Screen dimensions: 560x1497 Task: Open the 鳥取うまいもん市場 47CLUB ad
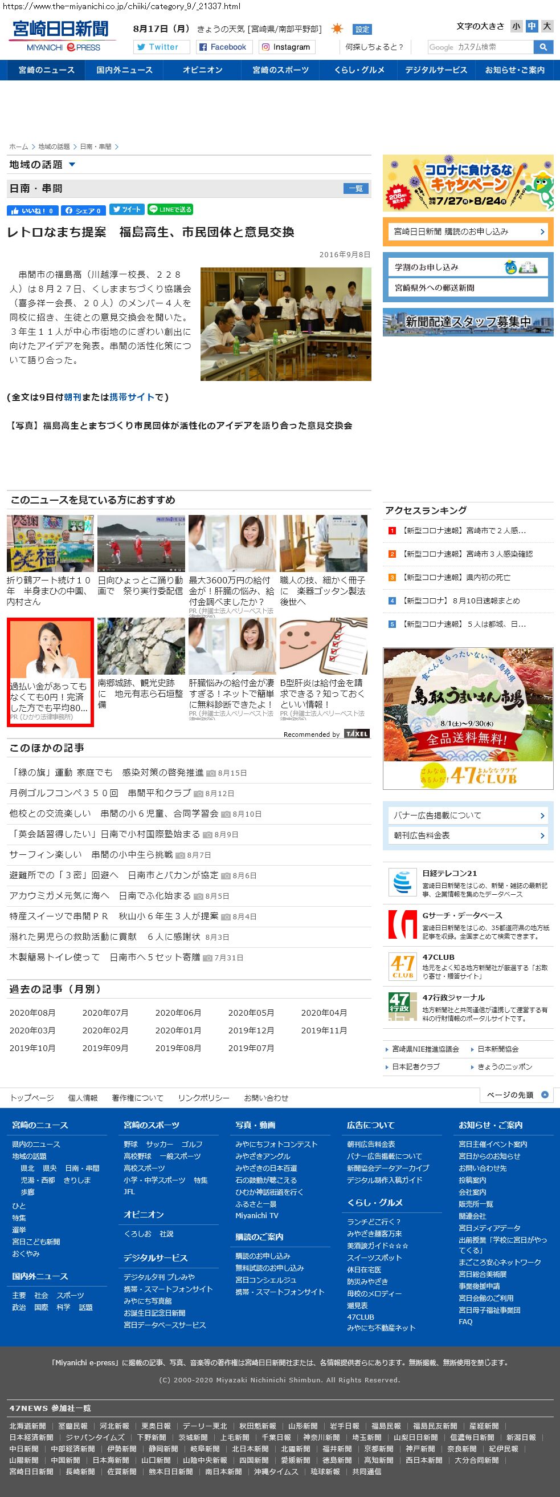[468, 719]
